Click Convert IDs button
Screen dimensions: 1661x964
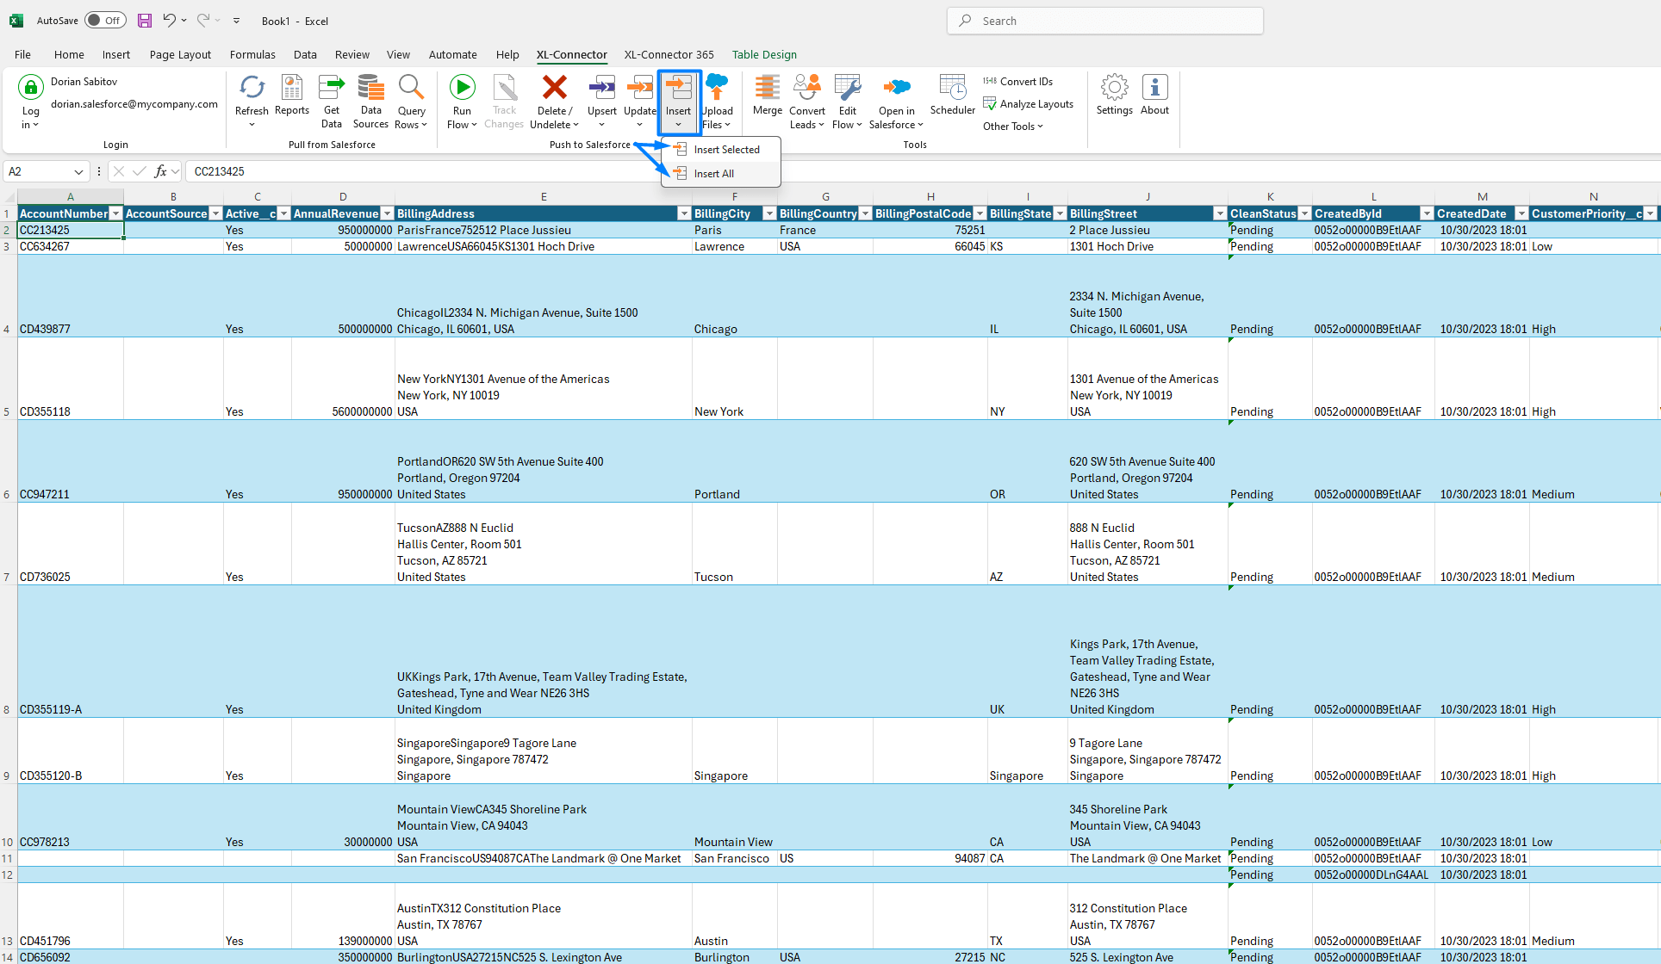point(1025,82)
